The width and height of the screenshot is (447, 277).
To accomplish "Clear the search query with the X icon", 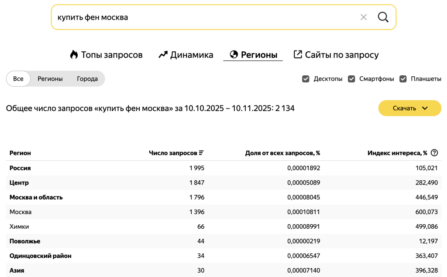I will pos(364,17).
